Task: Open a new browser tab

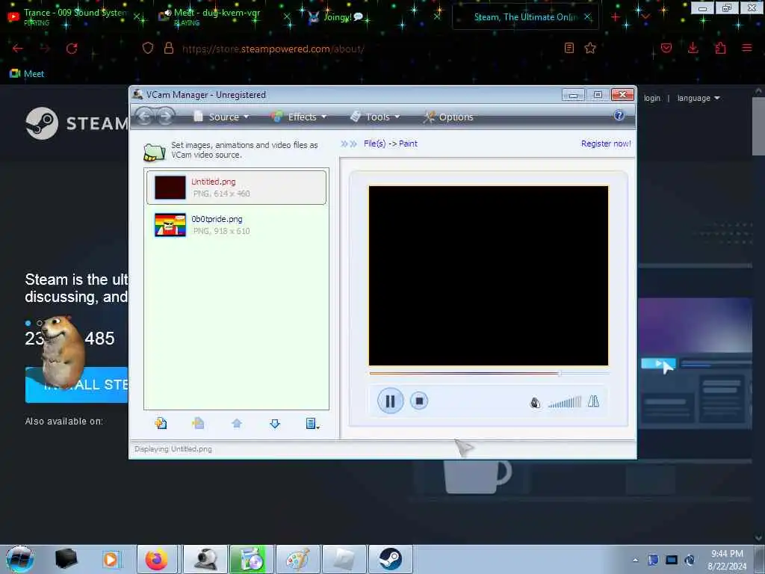Action: pyautogui.click(x=616, y=17)
